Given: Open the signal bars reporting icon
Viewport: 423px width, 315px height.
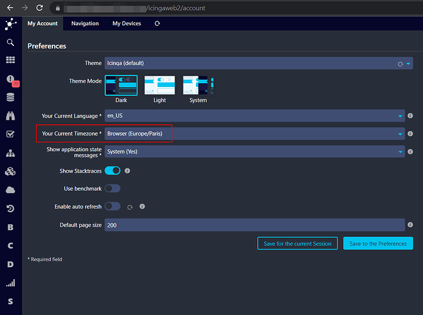Looking at the screenshot, I should click(x=11, y=283).
